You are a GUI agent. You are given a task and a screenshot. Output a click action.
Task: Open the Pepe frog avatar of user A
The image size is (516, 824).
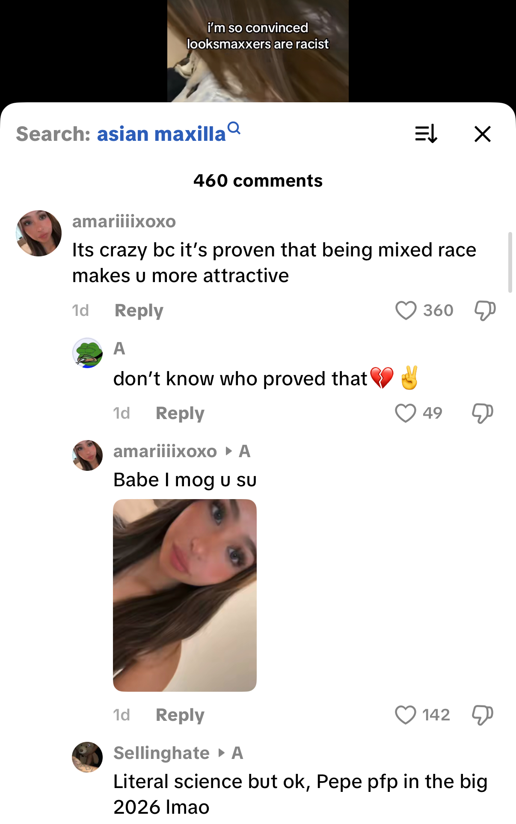(87, 353)
